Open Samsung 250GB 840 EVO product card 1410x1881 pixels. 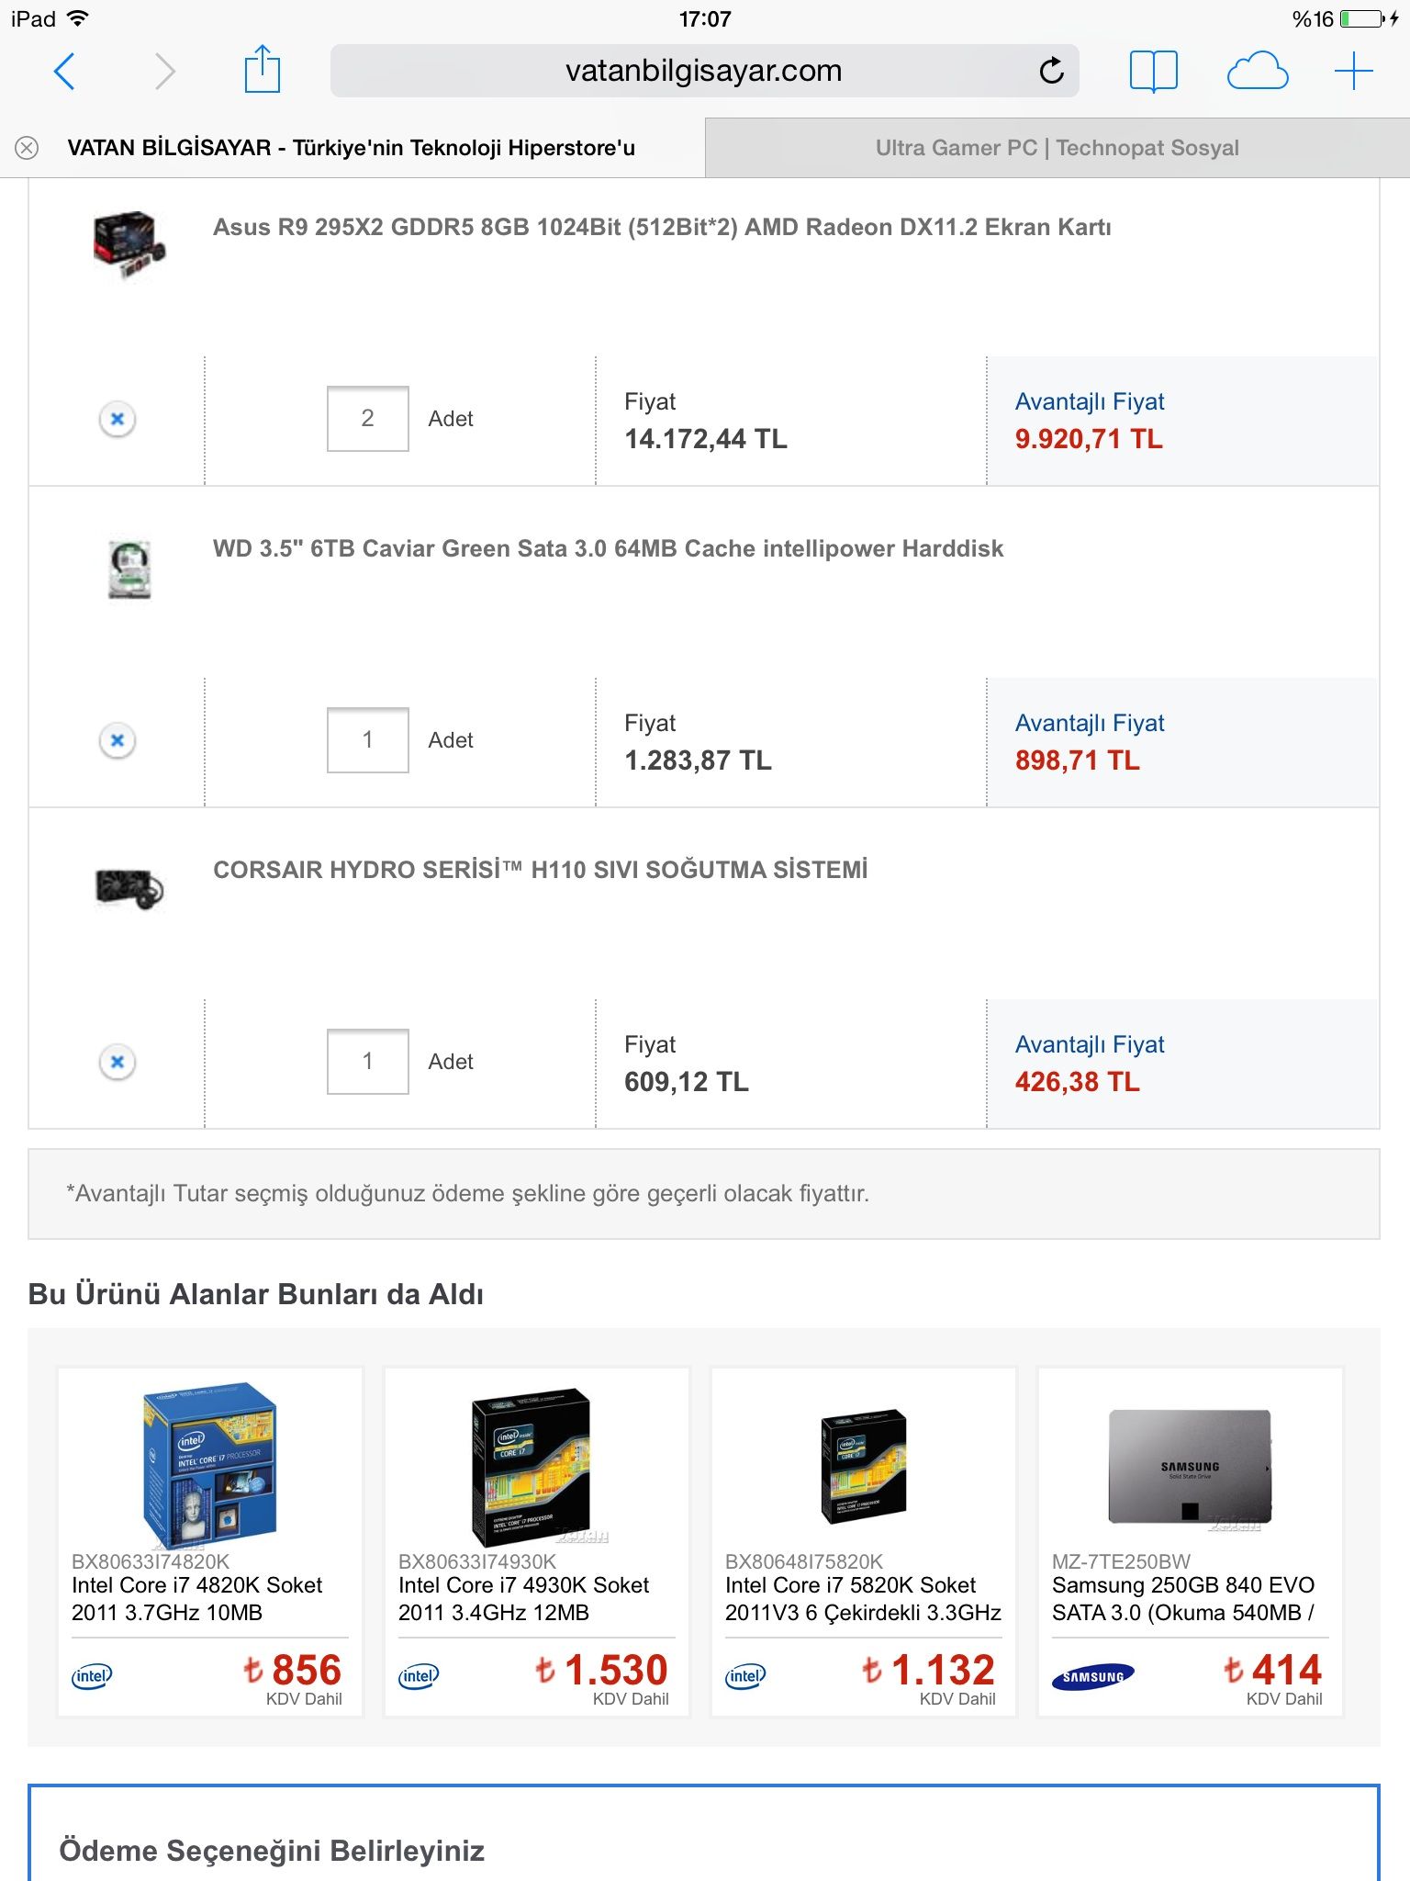point(1190,1541)
